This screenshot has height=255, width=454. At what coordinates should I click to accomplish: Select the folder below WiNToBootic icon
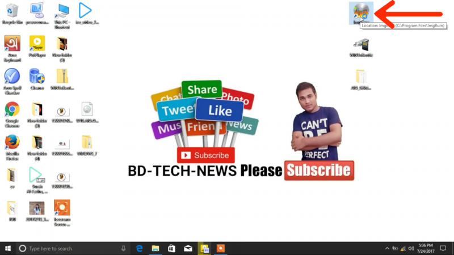361,79
